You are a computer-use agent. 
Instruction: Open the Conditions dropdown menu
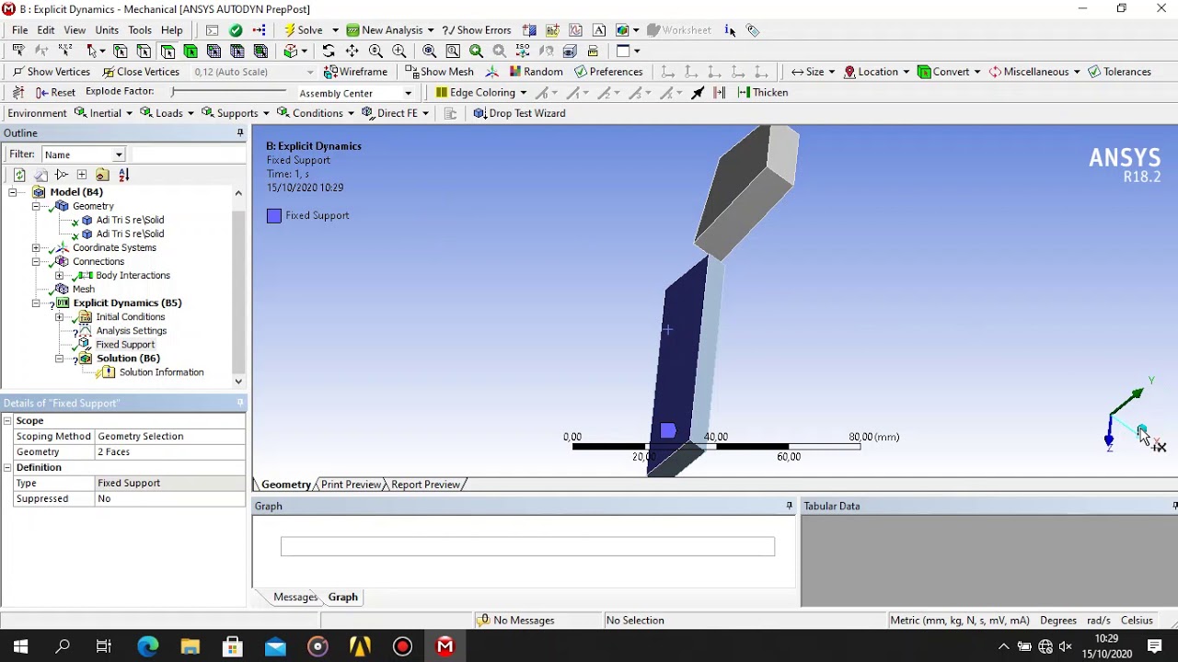(316, 113)
